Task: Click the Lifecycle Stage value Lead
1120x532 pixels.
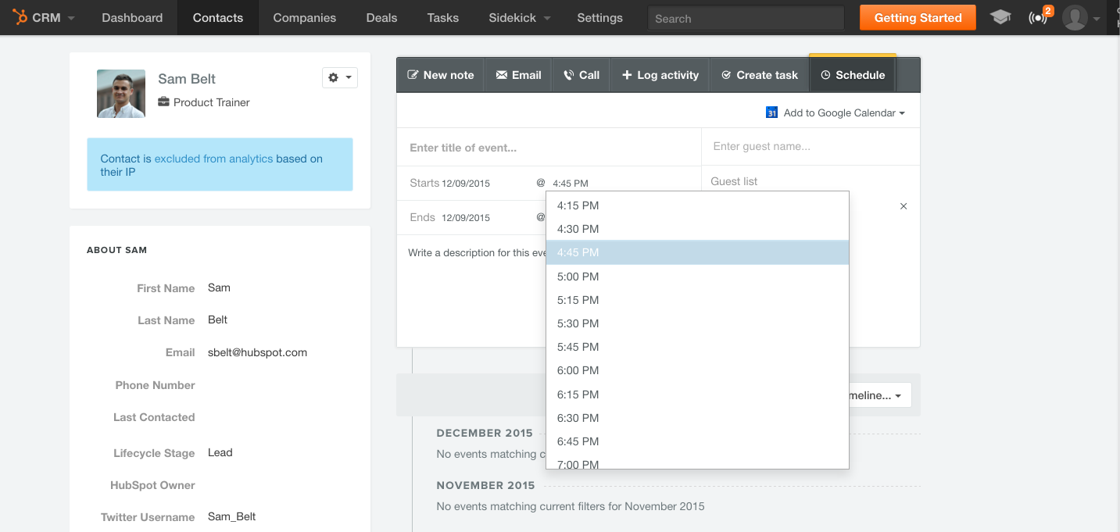Action: click(220, 452)
